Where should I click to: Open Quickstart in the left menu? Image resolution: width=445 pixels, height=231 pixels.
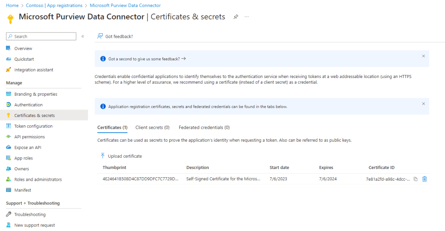click(24, 59)
